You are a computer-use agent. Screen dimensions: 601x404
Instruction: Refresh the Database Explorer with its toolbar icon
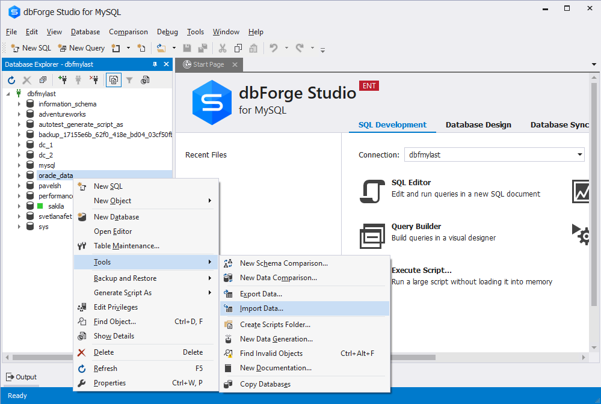pos(11,80)
